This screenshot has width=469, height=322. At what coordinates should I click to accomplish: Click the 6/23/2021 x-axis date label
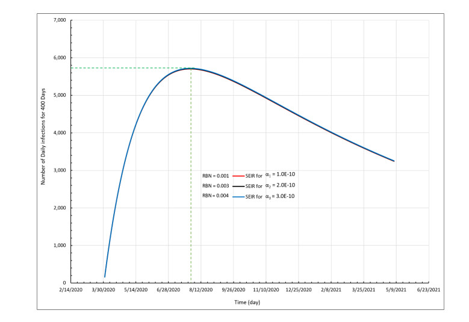click(x=428, y=289)
